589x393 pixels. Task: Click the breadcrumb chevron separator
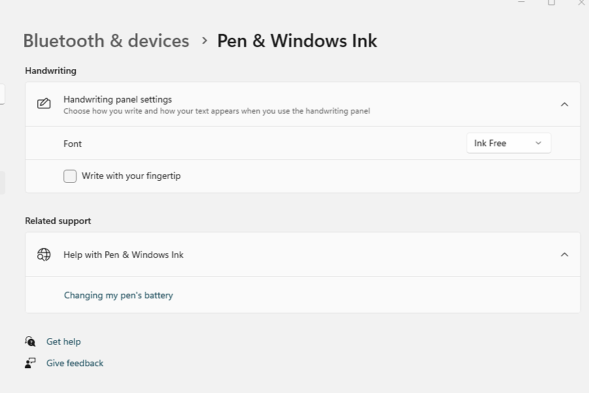point(203,40)
